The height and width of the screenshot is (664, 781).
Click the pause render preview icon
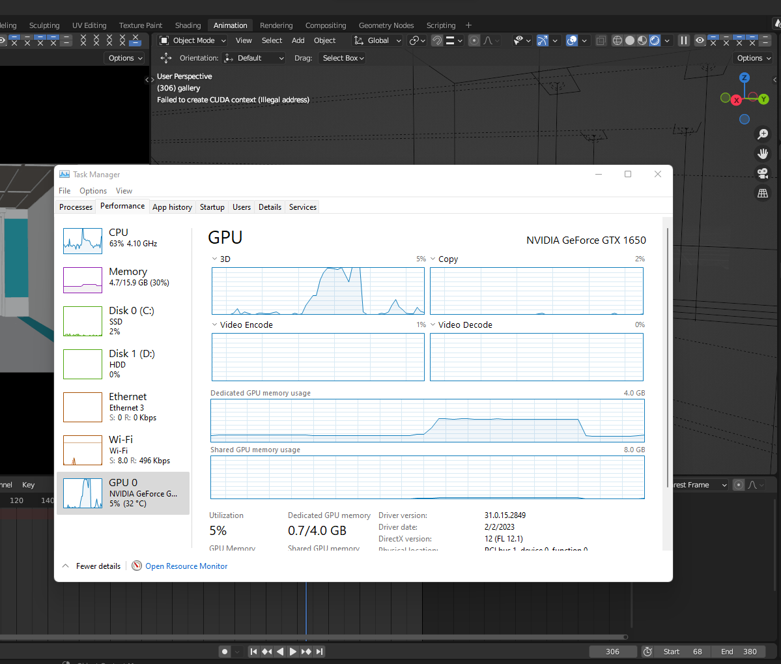point(684,40)
